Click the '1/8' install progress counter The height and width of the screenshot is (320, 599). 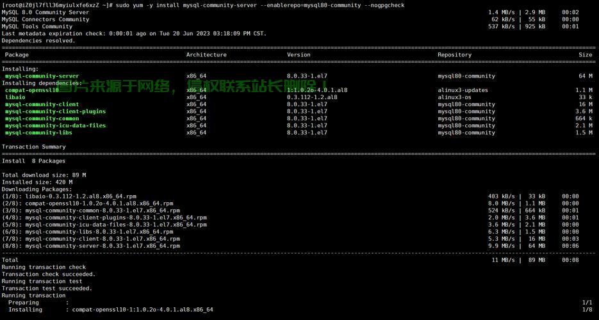[x=587, y=310]
